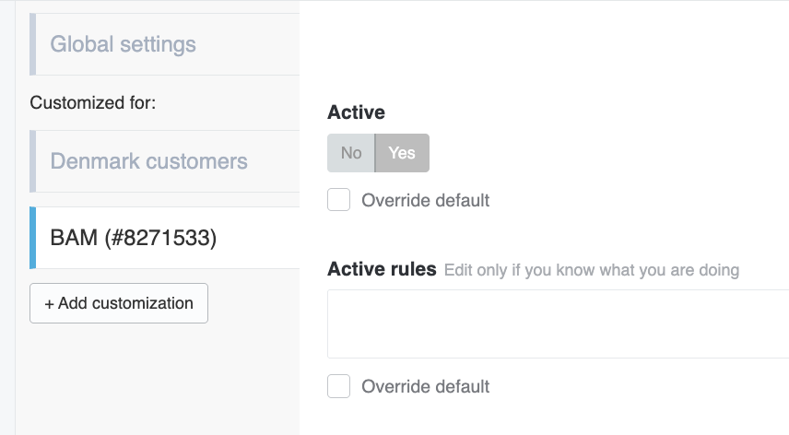Click the customer number #8271533 text

click(160, 238)
